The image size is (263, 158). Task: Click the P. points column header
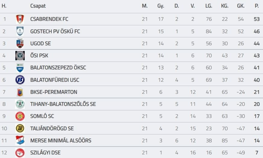(x=257, y=6)
